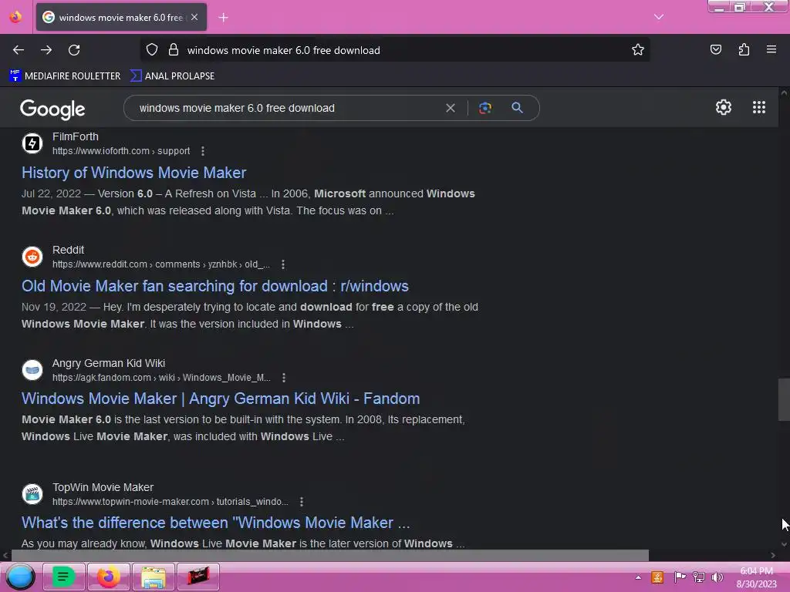The width and height of the screenshot is (790, 592).
Task: Click scrollbar down arrow
Action: pyautogui.click(x=784, y=544)
